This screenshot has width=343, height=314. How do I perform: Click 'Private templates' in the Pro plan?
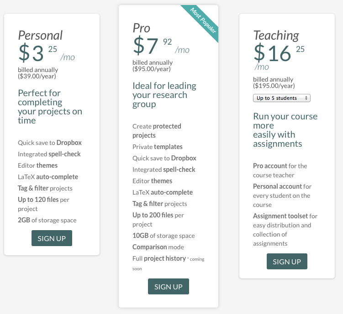coord(158,147)
